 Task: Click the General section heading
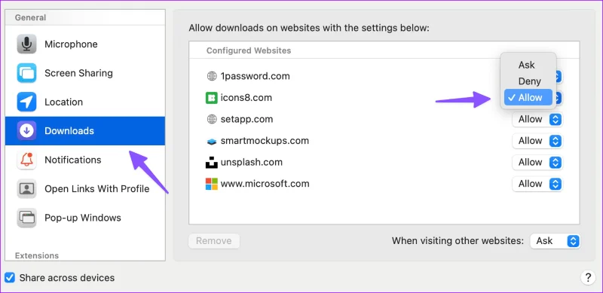click(30, 17)
